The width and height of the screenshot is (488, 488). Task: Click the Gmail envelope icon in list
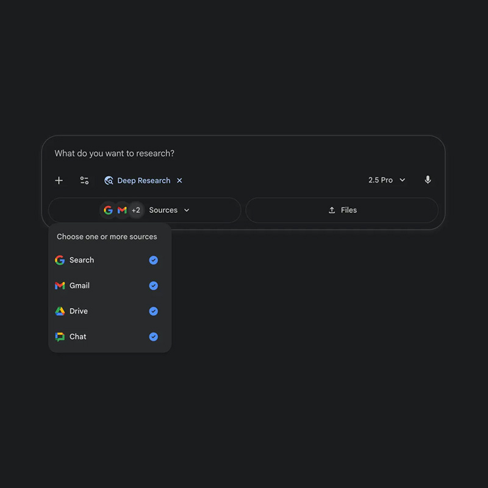(60, 285)
